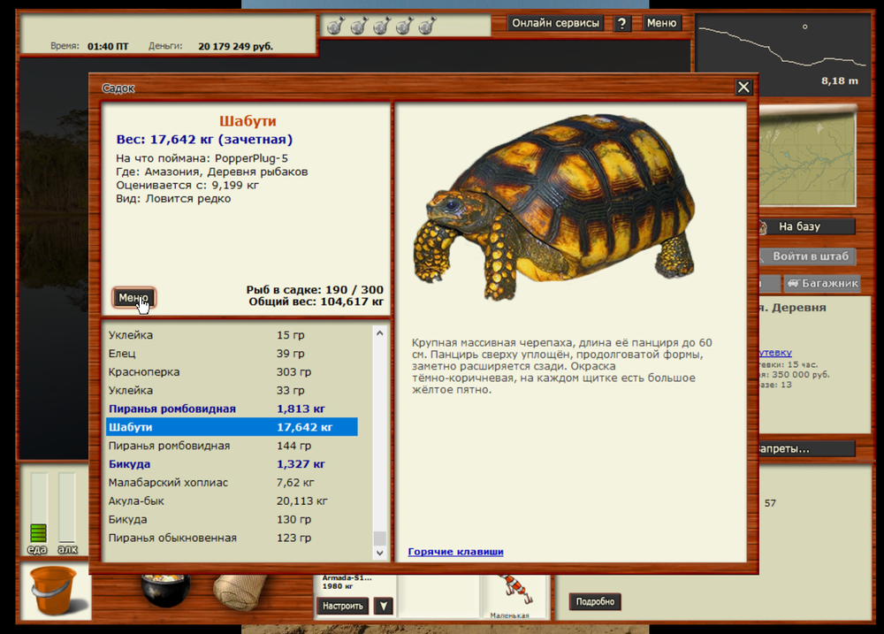Open the orange bucket keepnet icon
This screenshot has height=634, width=884.
[53, 592]
